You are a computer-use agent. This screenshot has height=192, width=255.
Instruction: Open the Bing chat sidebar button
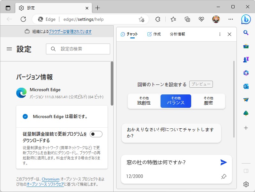pyautogui.click(x=246, y=20)
